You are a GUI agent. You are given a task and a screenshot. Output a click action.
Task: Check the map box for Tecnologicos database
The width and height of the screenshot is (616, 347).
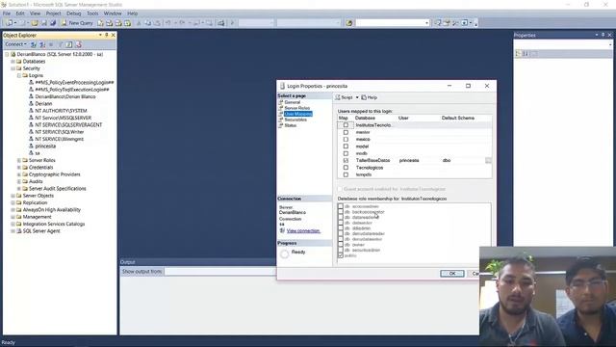pyautogui.click(x=346, y=168)
